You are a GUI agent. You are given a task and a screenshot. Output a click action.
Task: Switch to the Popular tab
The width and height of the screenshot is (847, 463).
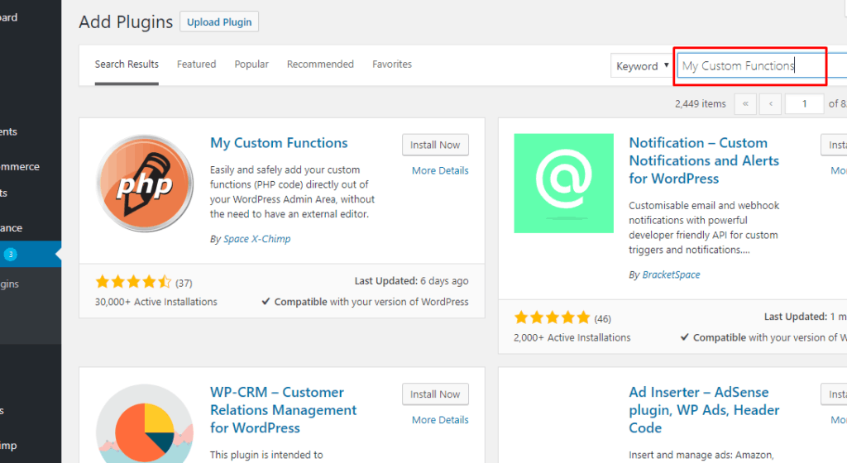tap(251, 64)
